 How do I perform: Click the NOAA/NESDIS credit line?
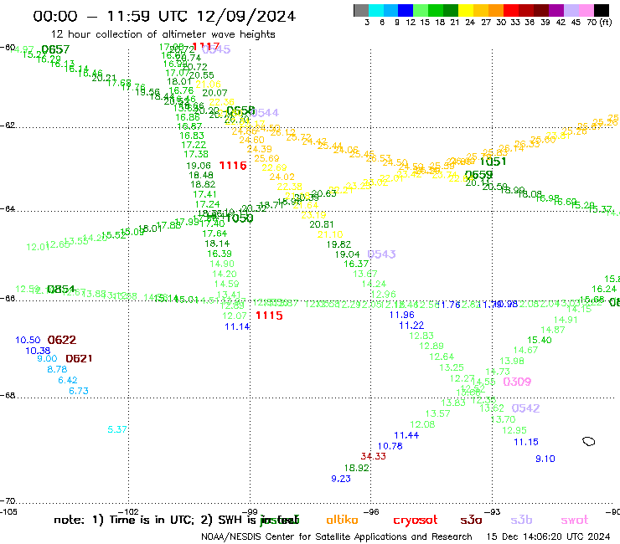tap(337, 537)
